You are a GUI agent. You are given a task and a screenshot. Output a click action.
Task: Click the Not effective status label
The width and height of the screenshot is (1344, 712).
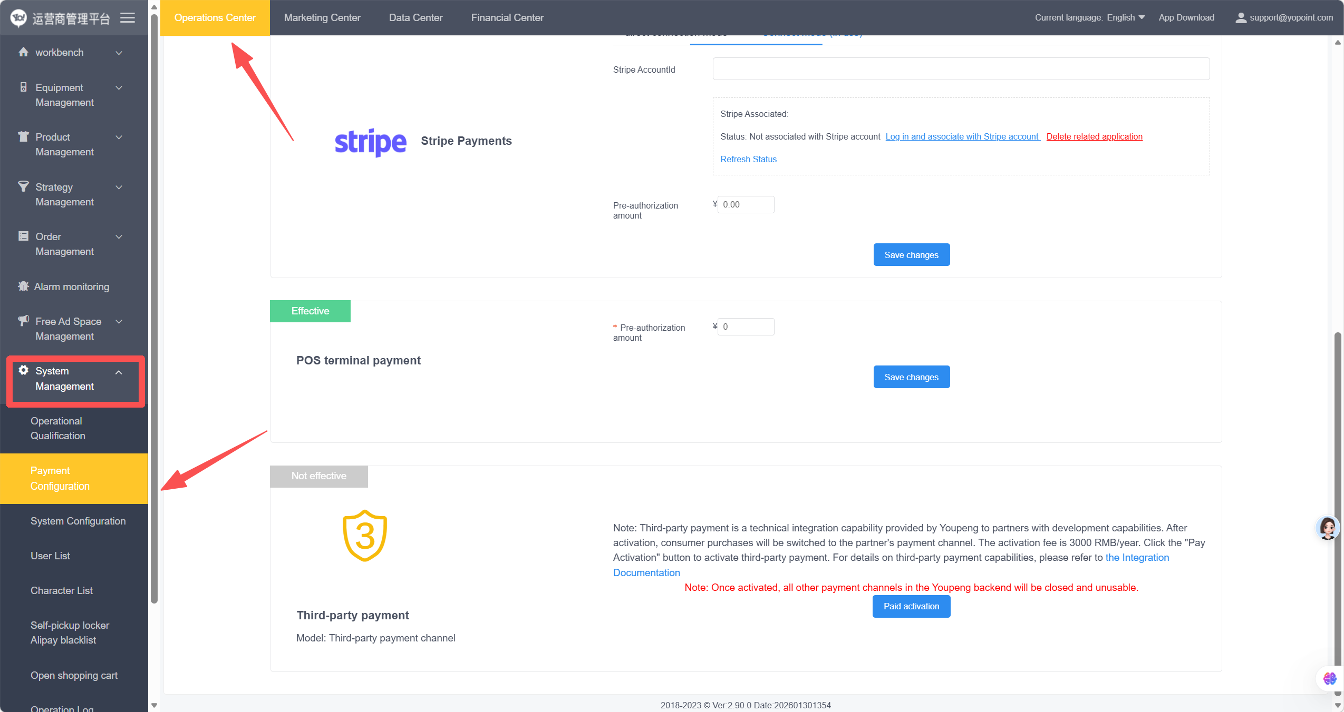coord(318,476)
